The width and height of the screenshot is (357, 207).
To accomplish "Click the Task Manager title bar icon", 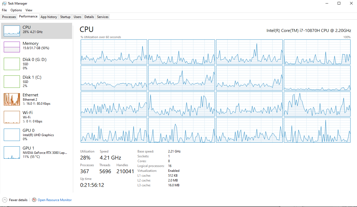I will click(x=4, y=3).
